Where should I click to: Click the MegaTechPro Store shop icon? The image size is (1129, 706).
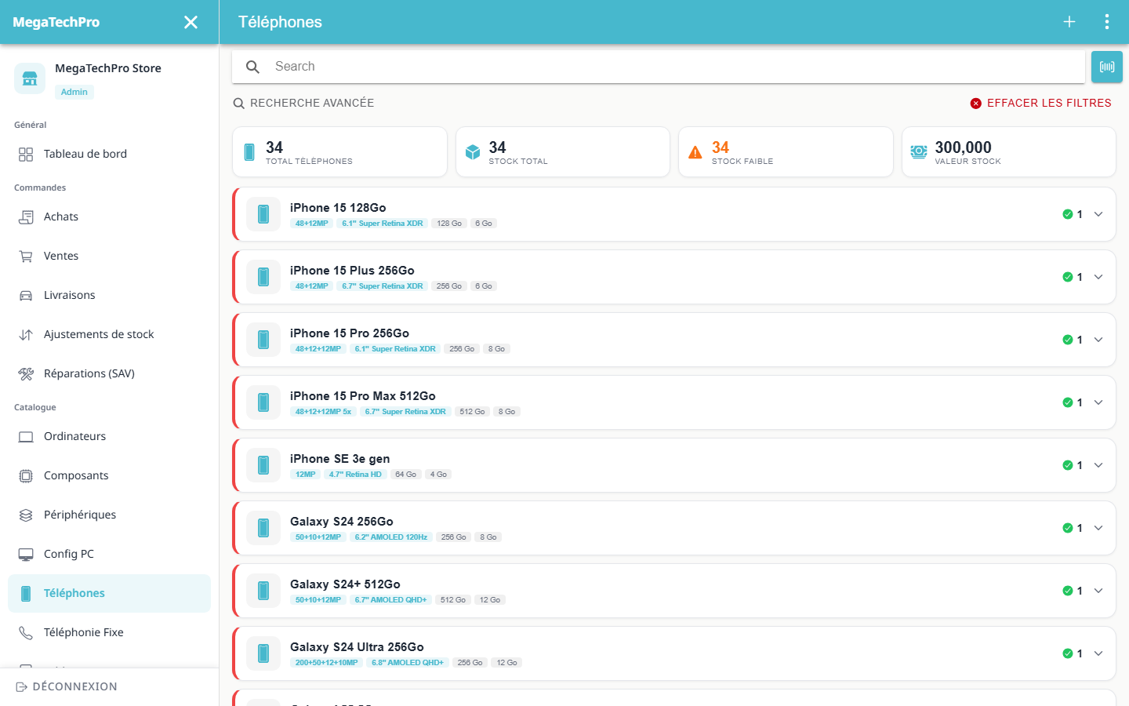point(30,78)
